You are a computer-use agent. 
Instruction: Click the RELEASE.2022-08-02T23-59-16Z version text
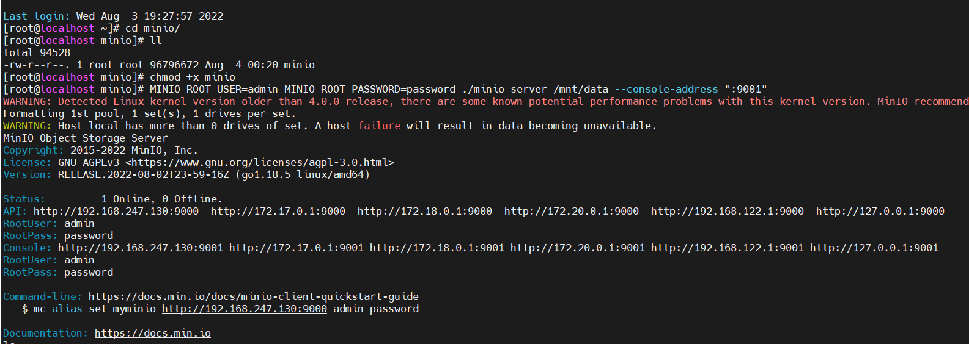[144, 175]
